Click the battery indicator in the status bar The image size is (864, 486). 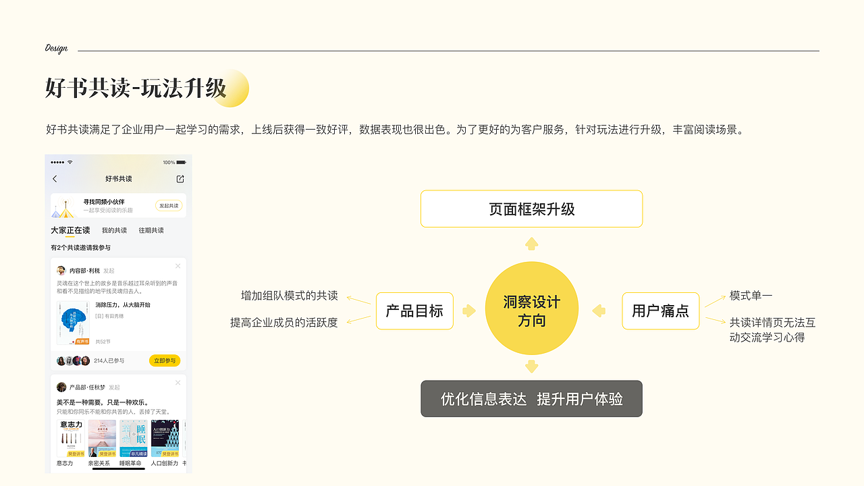pos(180,161)
